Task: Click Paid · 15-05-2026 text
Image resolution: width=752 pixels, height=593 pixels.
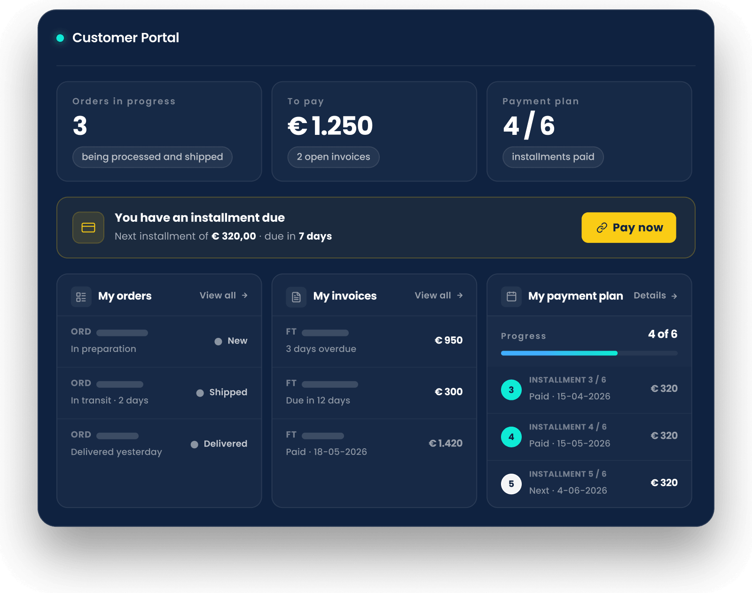Action: coord(570,444)
